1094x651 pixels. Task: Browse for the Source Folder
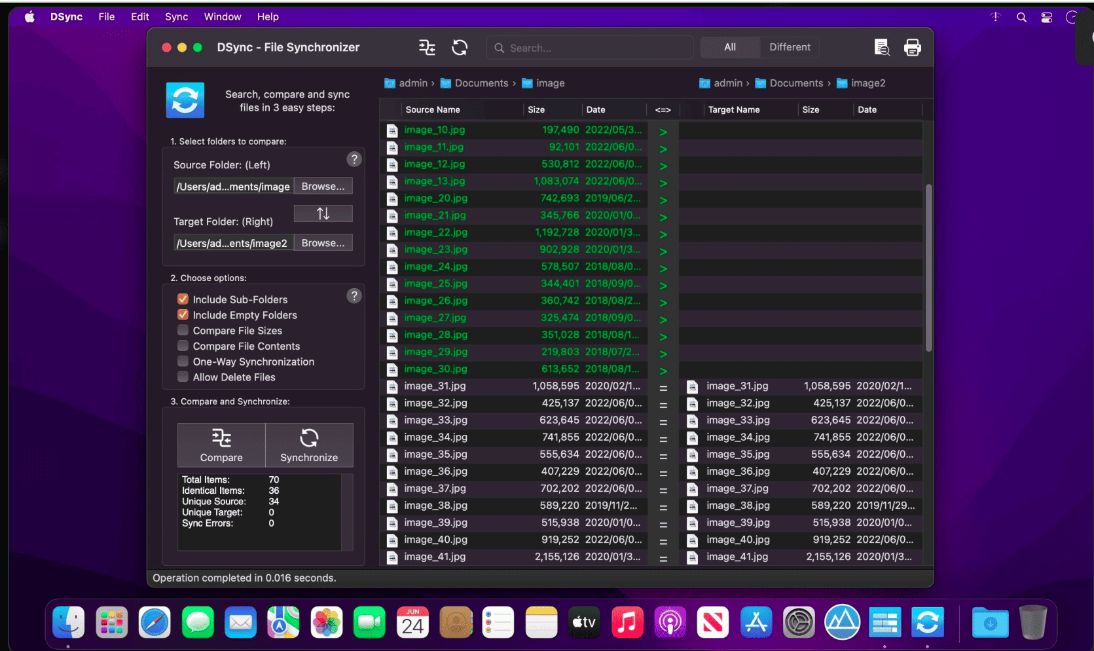[x=323, y=186]
